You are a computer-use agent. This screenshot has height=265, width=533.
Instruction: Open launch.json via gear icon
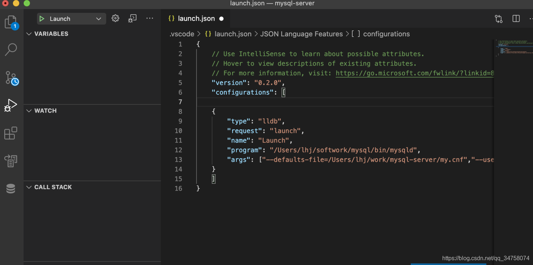click(x=115, y=19)
